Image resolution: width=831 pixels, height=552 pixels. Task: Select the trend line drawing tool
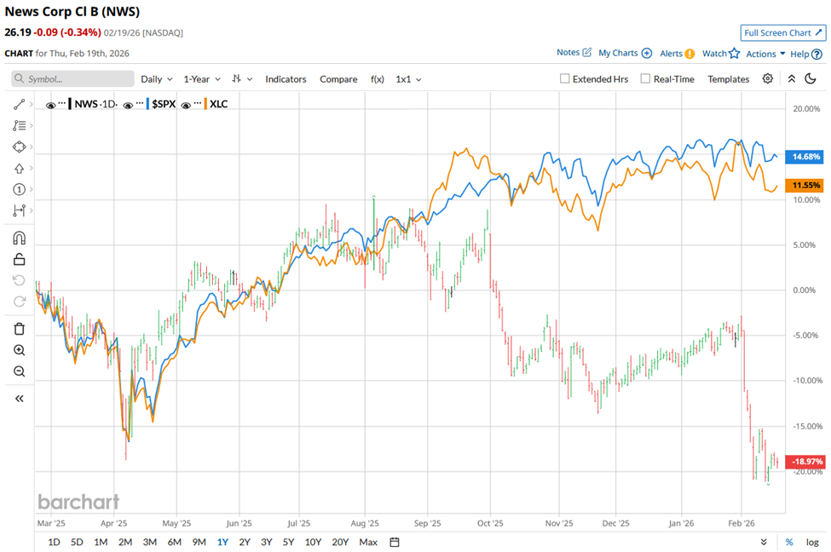[x=19, y=104]
